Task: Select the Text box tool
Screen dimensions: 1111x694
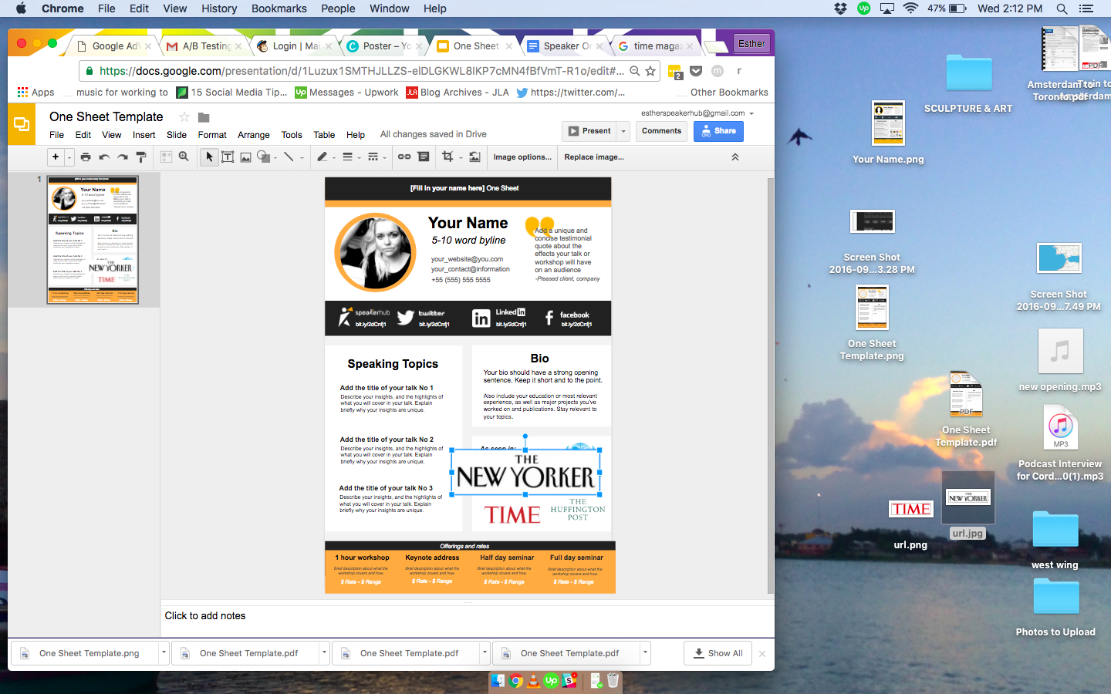Action: (x=228, y=157)
